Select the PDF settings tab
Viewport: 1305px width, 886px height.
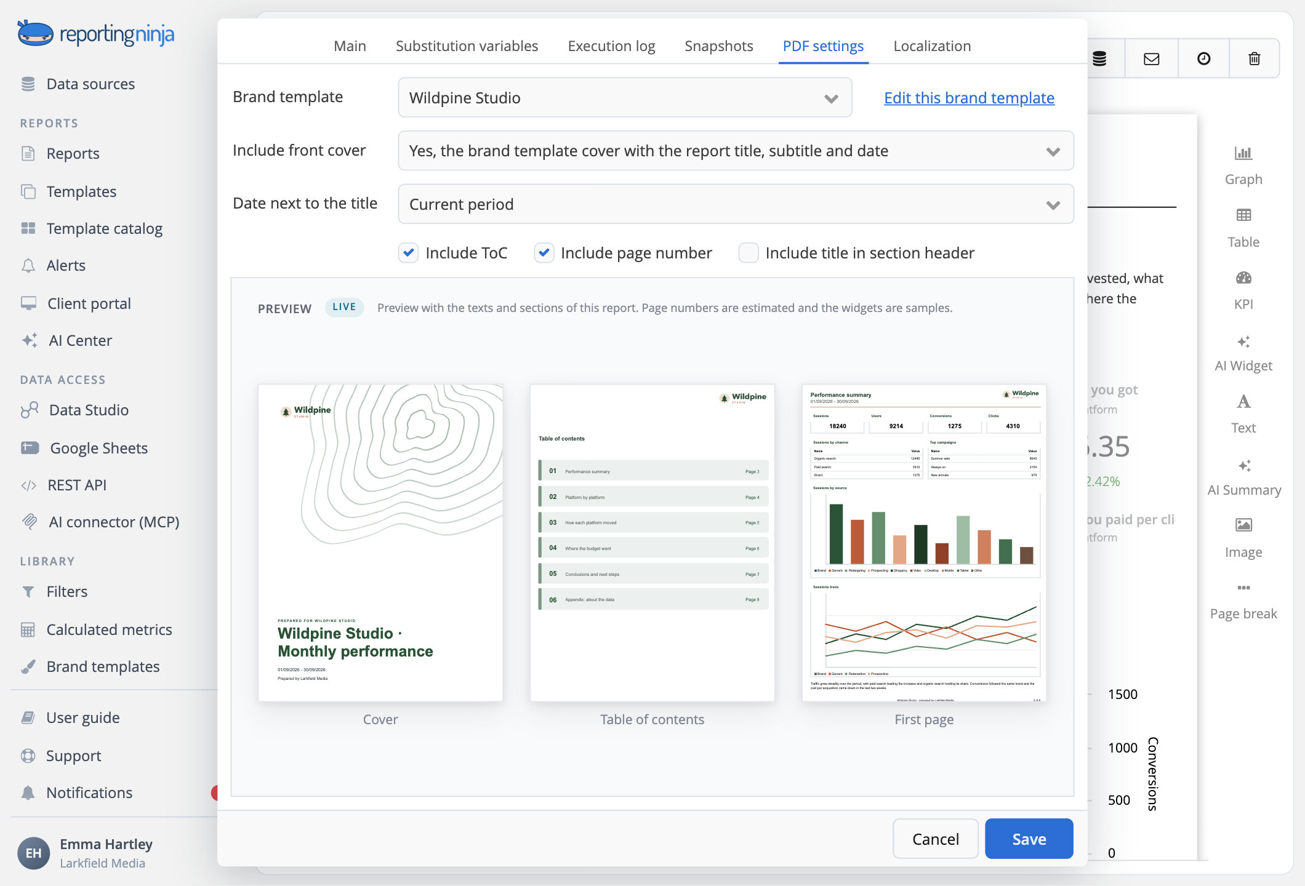pos(823,46)
